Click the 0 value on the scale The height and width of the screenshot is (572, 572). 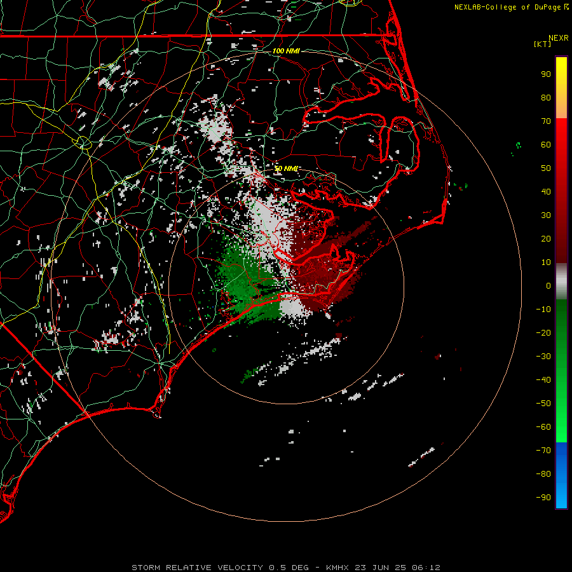point(548,286)
